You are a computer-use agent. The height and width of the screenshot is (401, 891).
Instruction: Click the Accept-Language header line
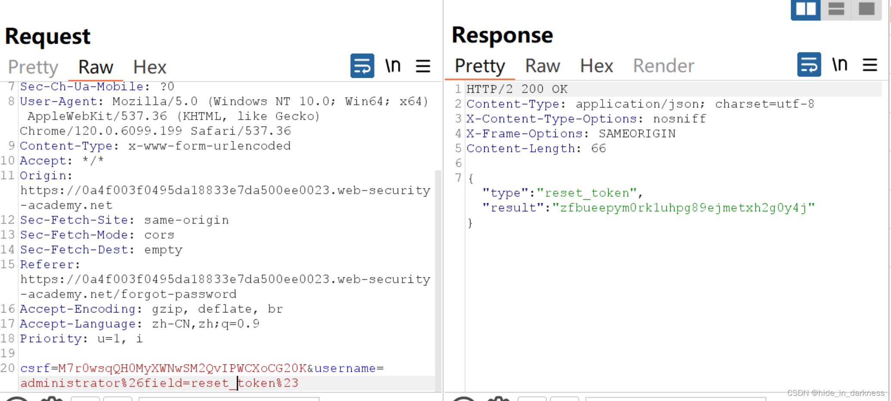139,324
